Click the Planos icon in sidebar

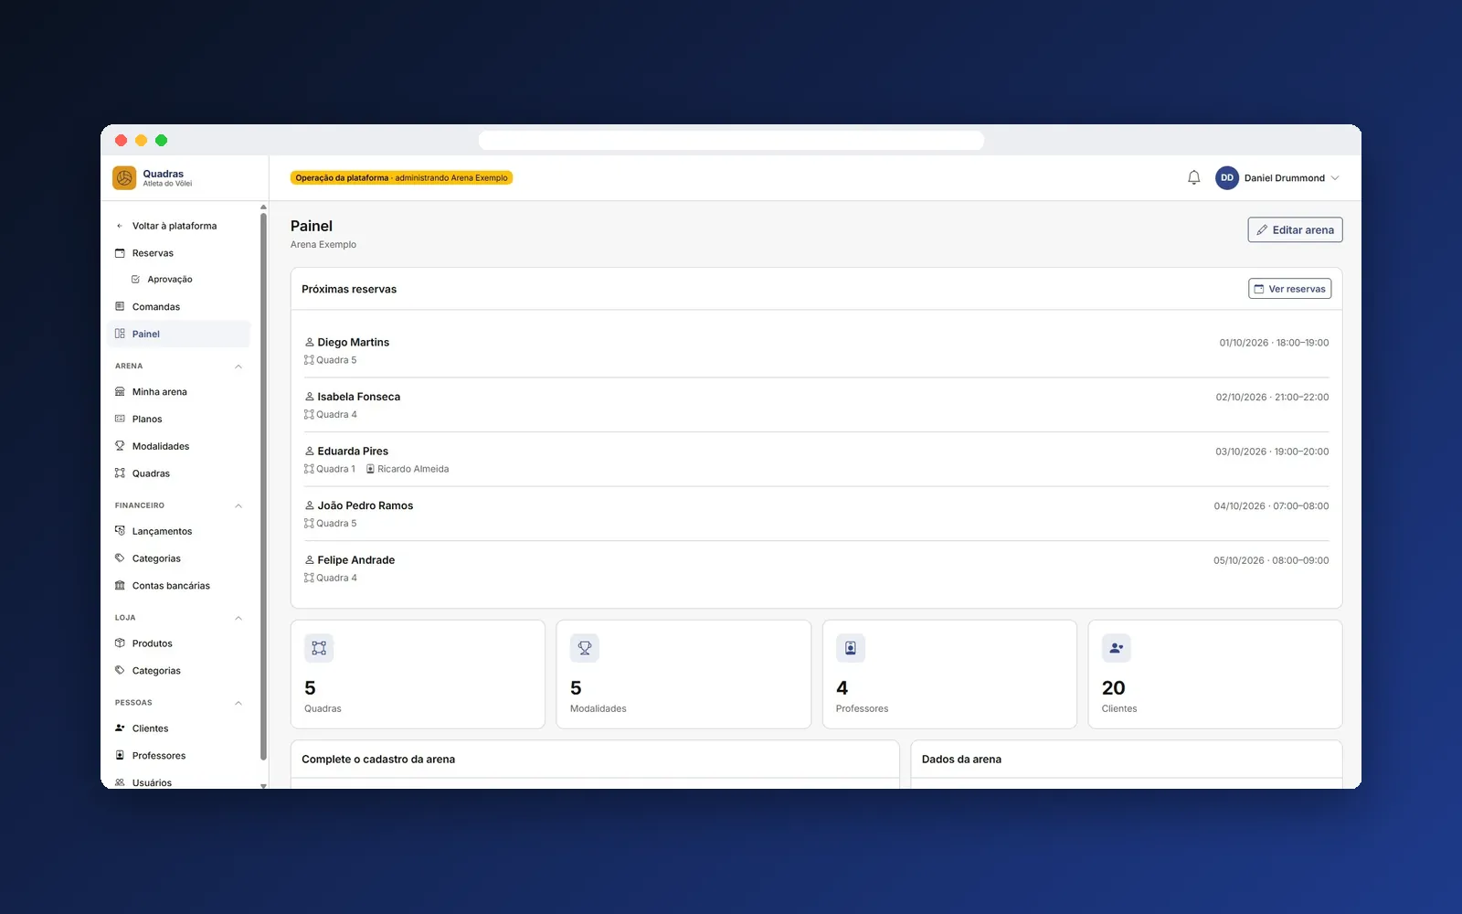tap(120, 419)
